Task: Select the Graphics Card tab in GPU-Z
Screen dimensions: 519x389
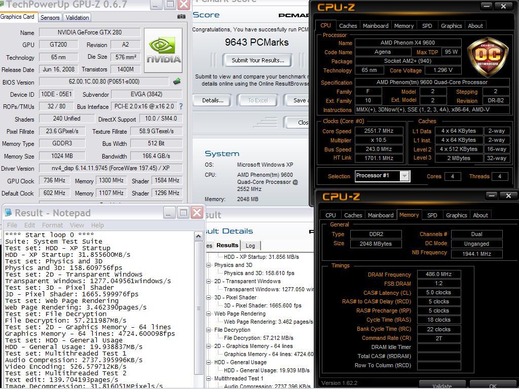Action: click(x=18, y=17)
